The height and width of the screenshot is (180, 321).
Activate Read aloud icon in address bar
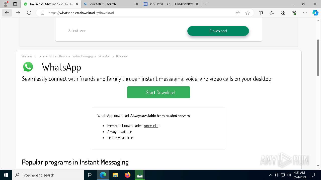[x=237, y=13]
